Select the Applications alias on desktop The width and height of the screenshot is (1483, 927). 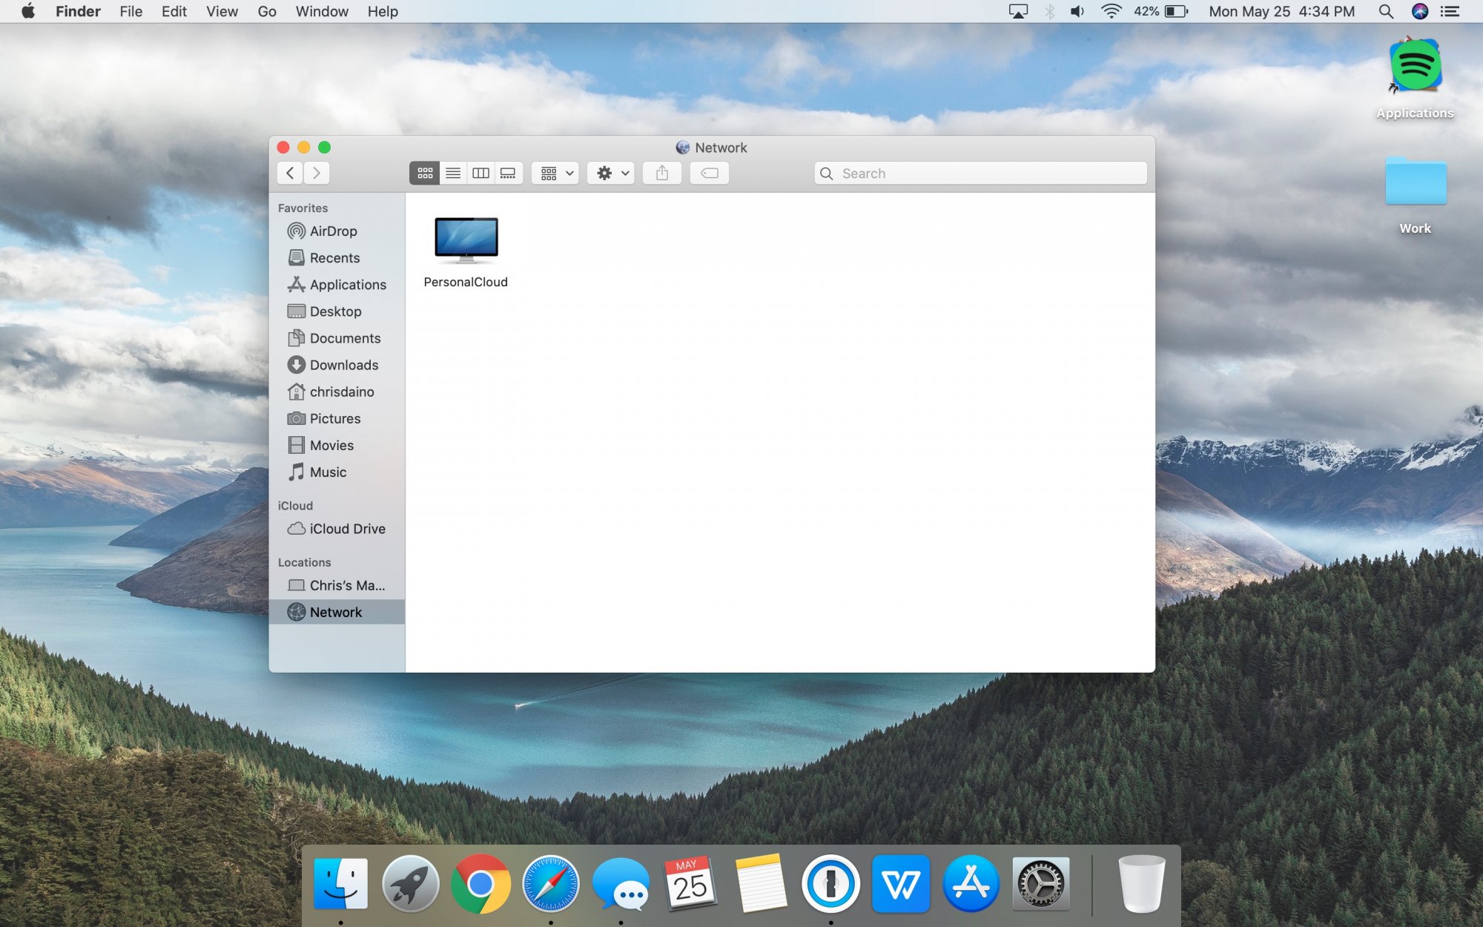(x=1415, y=77)
